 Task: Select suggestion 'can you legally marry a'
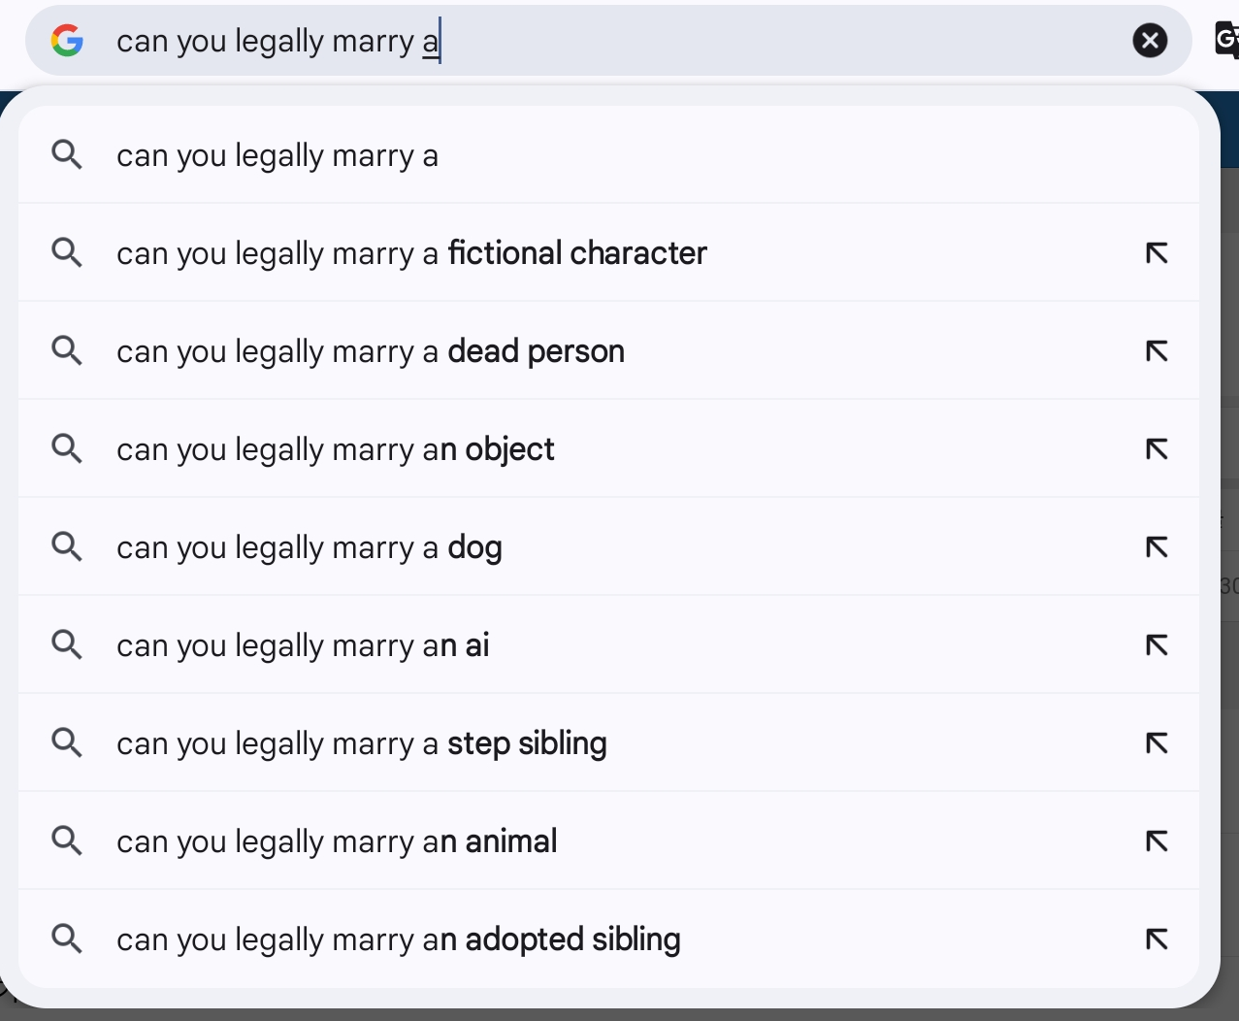click(608, 155)
